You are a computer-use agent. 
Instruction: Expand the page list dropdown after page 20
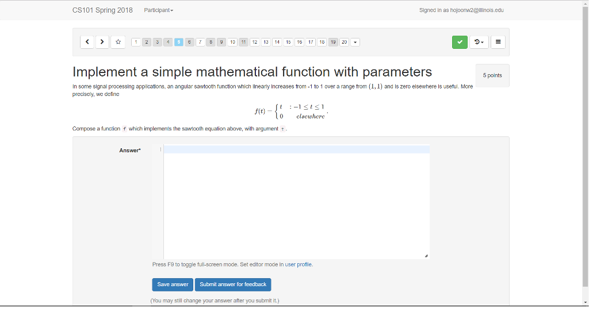pos(355,42)
